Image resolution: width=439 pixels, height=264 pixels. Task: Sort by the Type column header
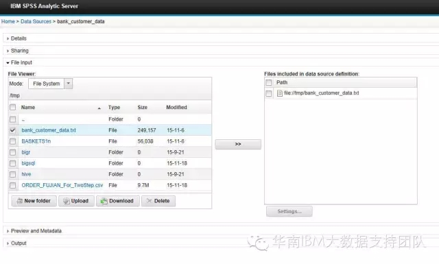click(x=115, y=108)
